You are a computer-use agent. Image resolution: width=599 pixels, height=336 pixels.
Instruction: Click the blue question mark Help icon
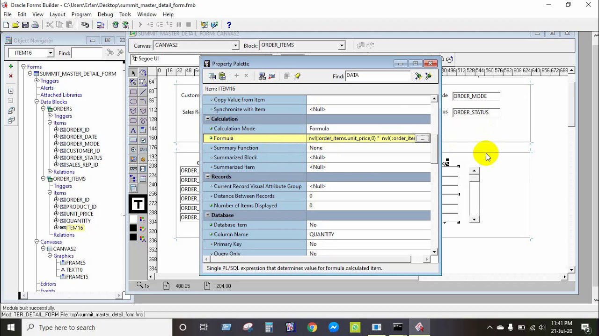(x=229, y=25)
